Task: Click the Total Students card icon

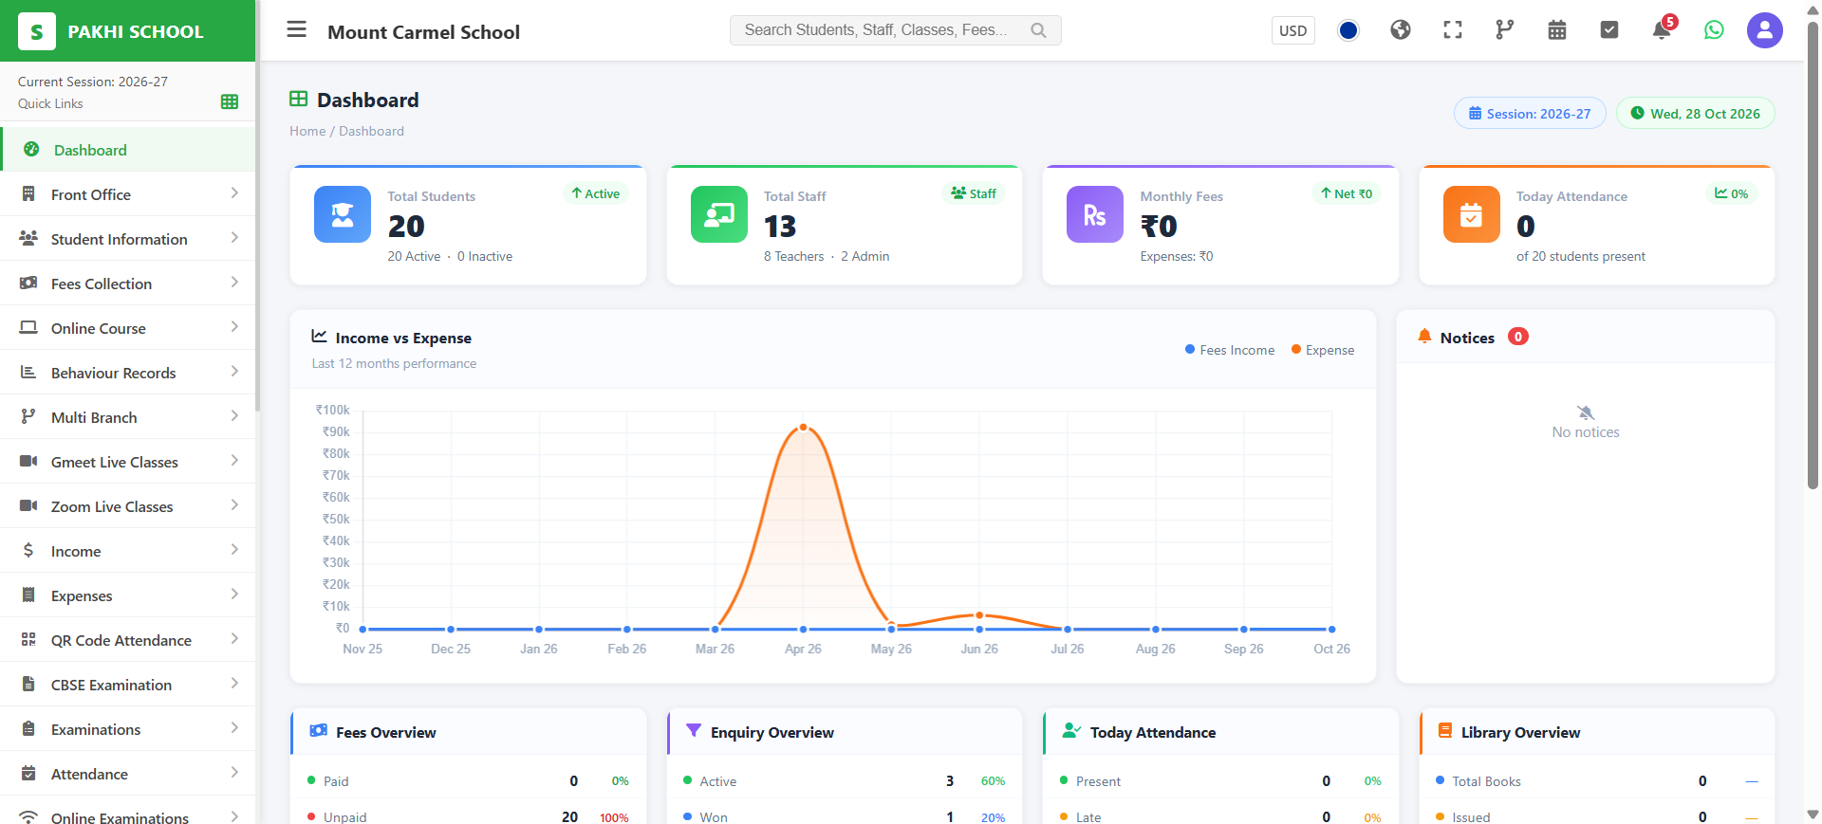Action: 343,214
